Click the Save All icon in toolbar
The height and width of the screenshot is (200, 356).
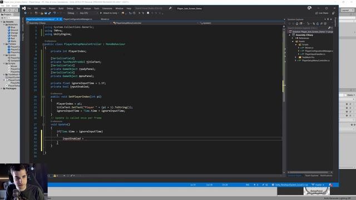(50, 13)
